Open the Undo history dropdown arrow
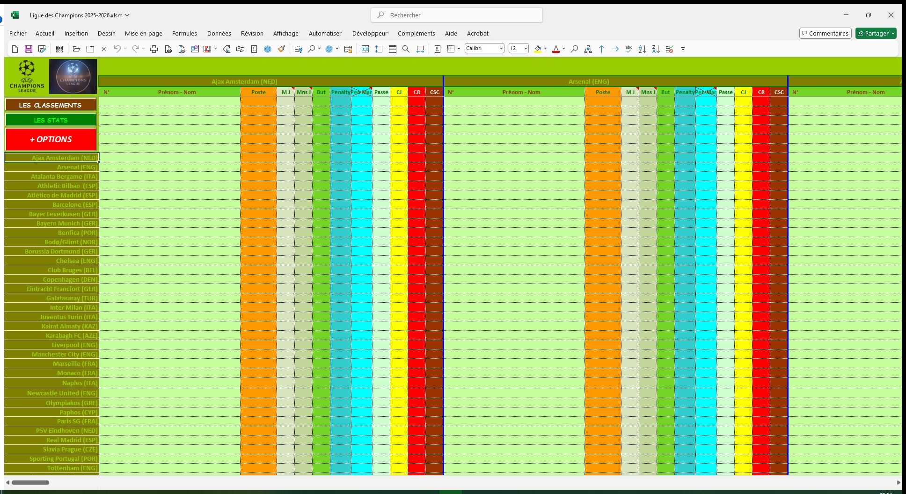This screenshot has height=494, width=906. [x=125, y=49]
